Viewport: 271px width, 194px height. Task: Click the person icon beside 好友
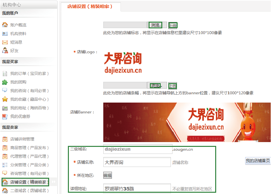[x=5, y=51]
